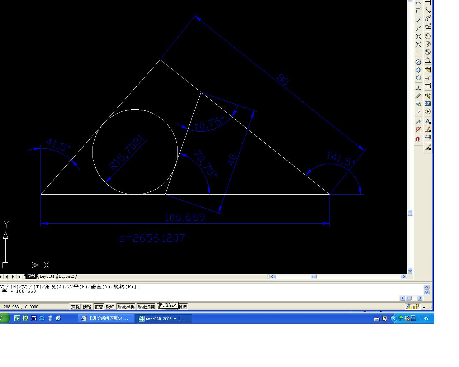Open the Tolerance tool
Image resolution: width=459 pixels, height=367 pixels.
pyautogui.click(x=428, y=104)
